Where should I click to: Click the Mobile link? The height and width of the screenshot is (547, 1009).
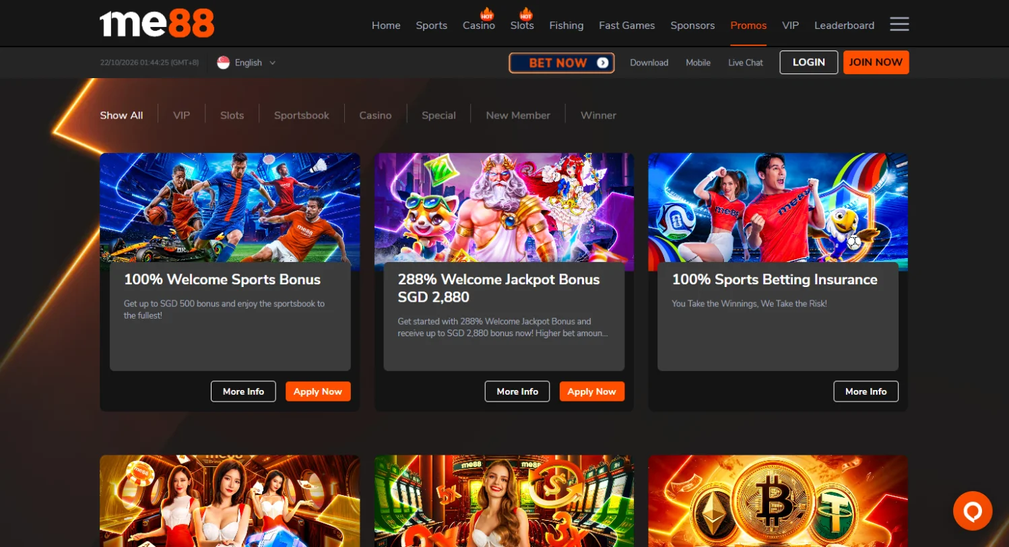point(698,63)
